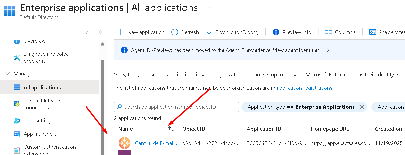Click the Diagnose and solve problems wrench icon

(x=17, y=57)
